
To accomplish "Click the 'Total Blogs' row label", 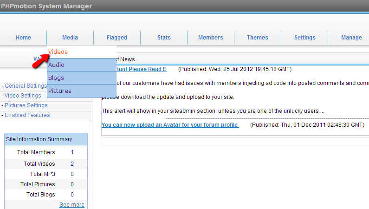I will (x=41, y=195).
